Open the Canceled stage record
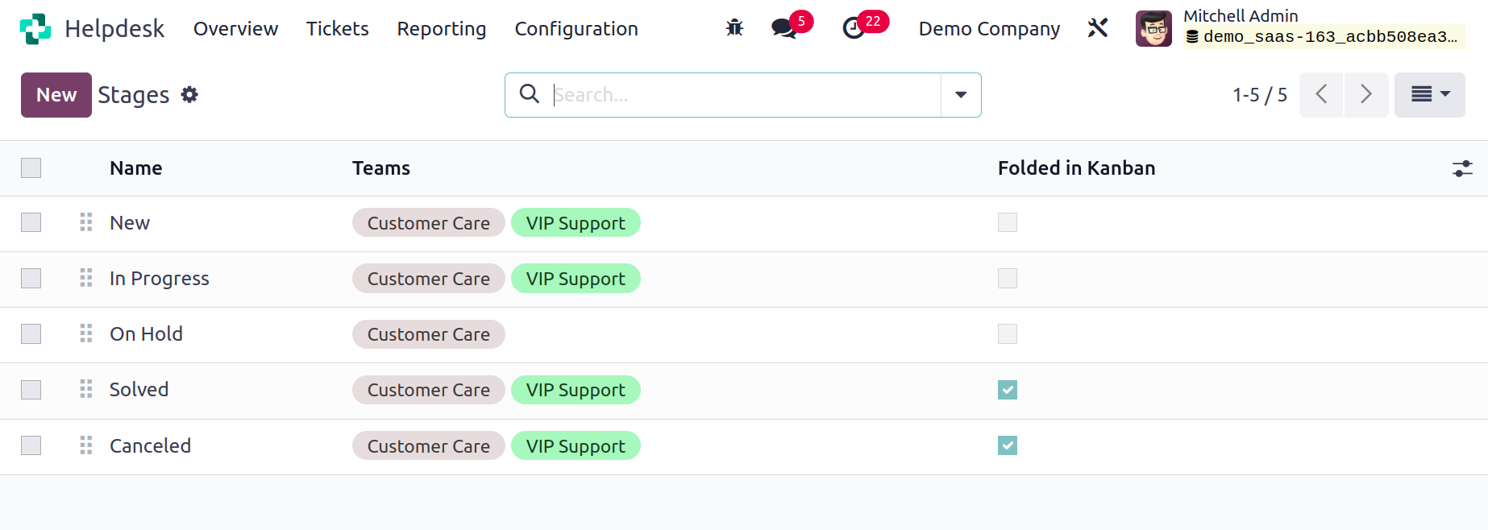The height and width of the screenshot is (530, 1488). pyautogui.click(x=150, y=446)
